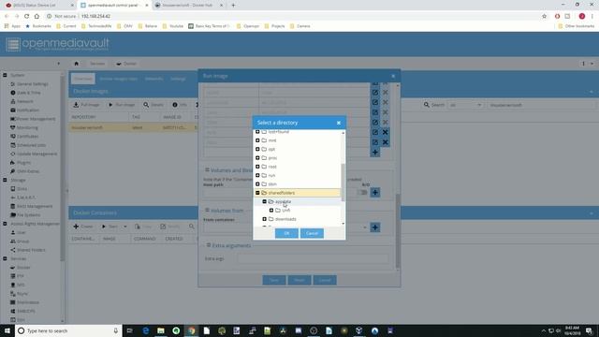Expand the downloads folder node
The width and height of the screenshot is (599, 337).
pos(264,219)
